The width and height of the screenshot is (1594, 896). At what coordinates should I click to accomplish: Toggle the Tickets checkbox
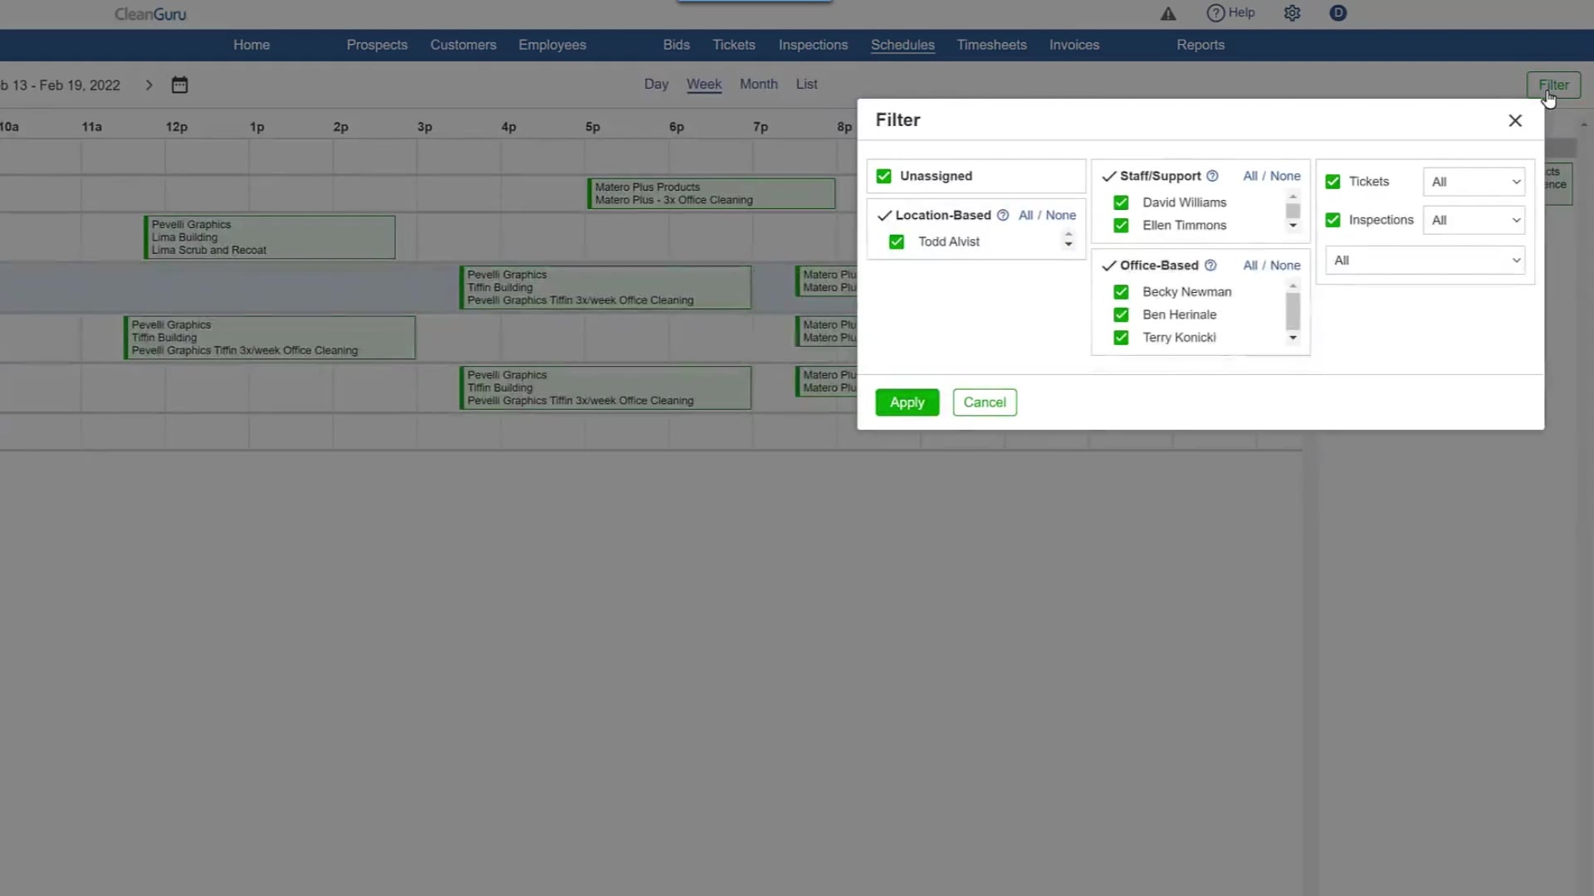click(x=1333, y=182)
